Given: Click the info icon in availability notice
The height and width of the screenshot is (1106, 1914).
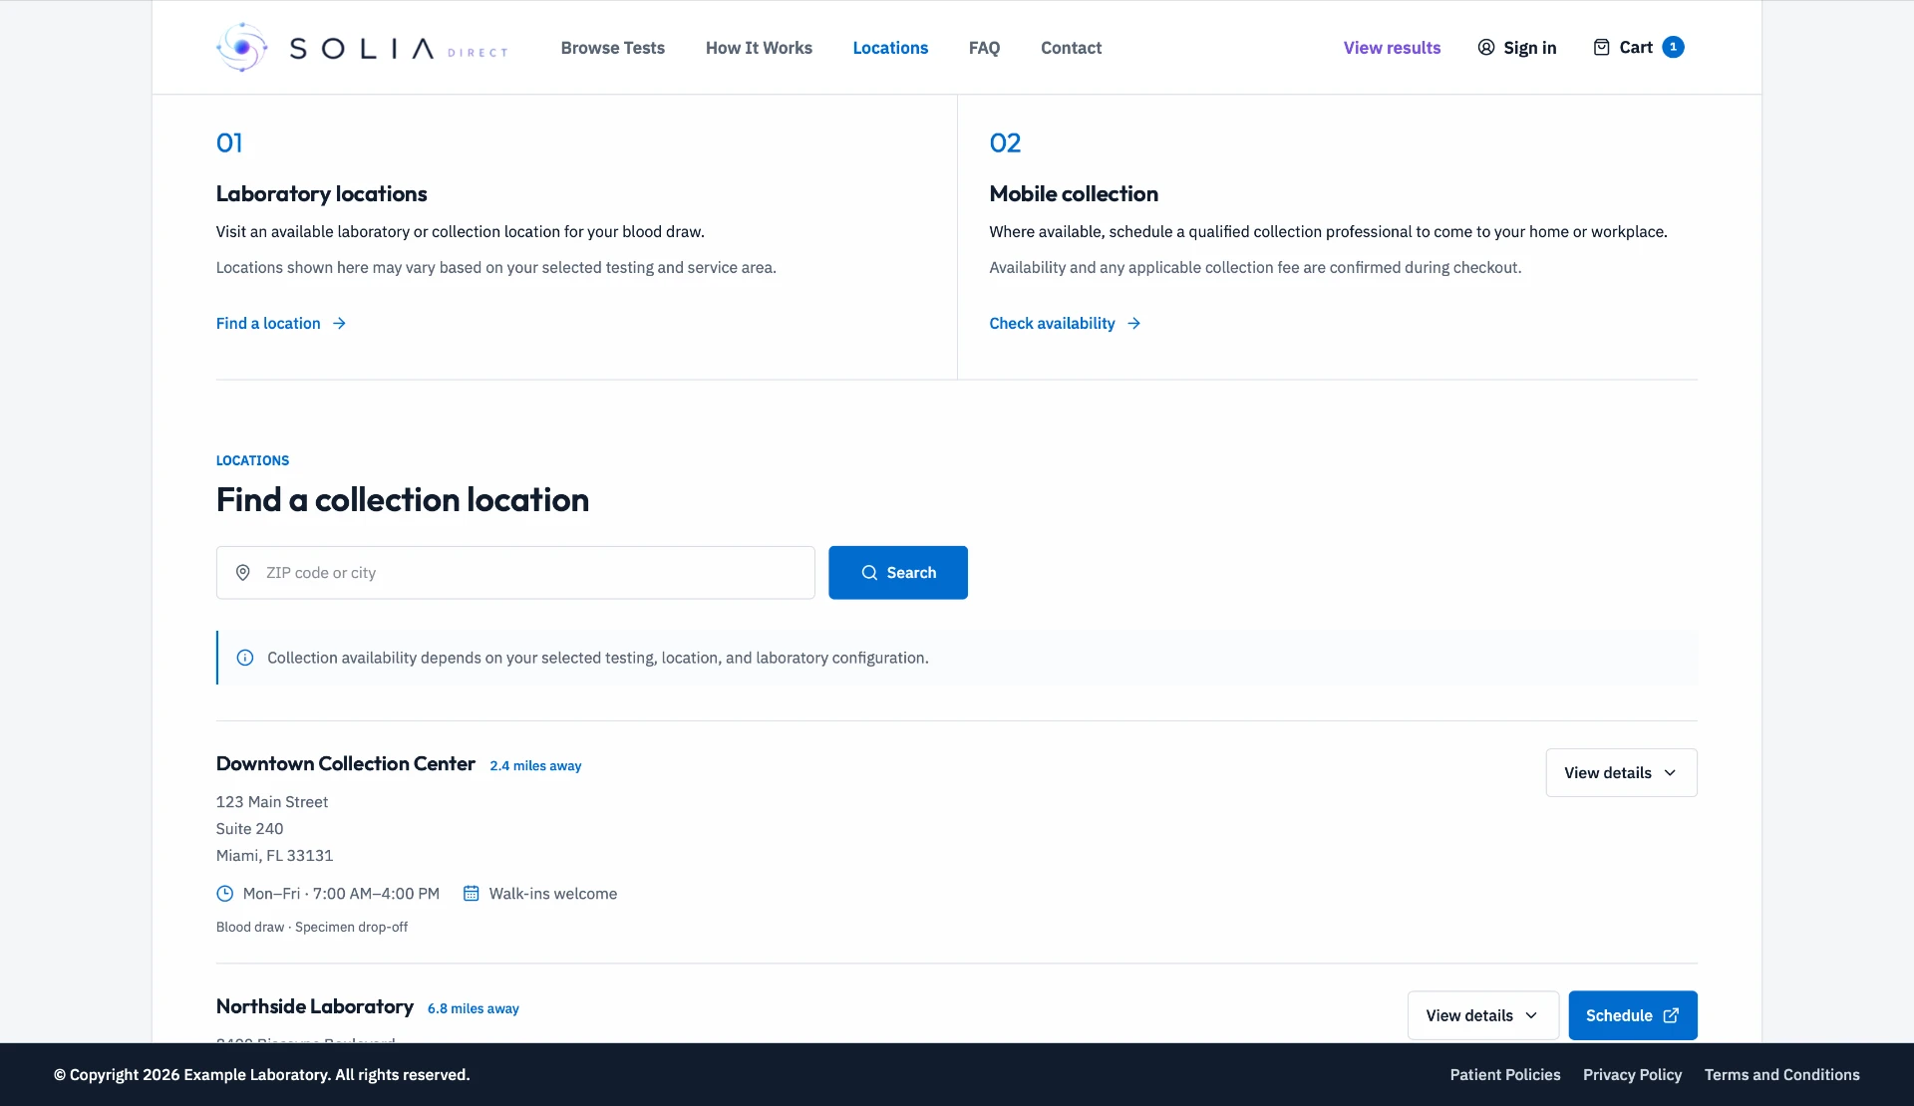Looking at the screenshot, I should [244, 658].
